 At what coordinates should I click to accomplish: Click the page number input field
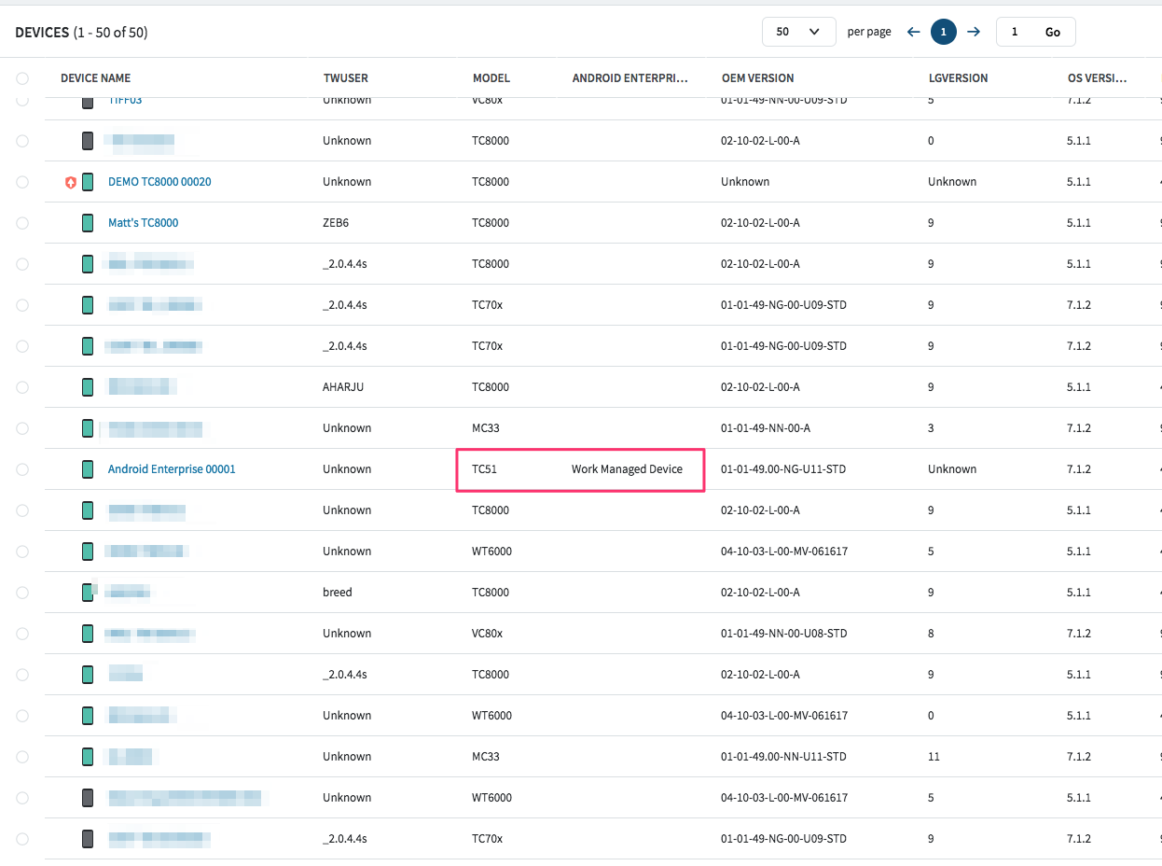click(x=1015, y=32)
